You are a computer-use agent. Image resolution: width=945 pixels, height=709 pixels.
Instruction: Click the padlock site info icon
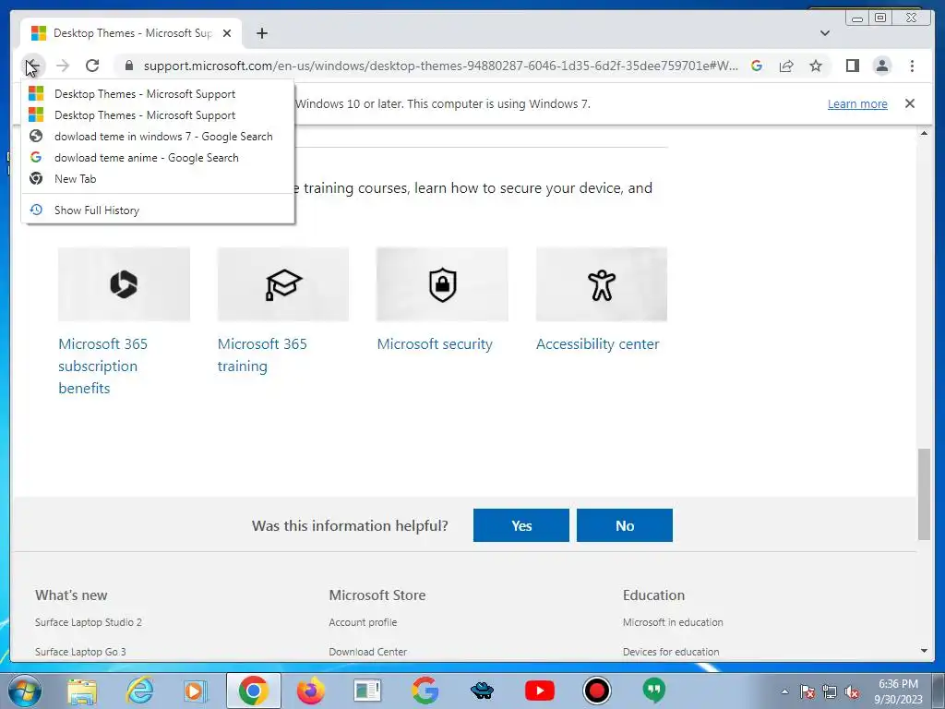(x=128, y=66)
